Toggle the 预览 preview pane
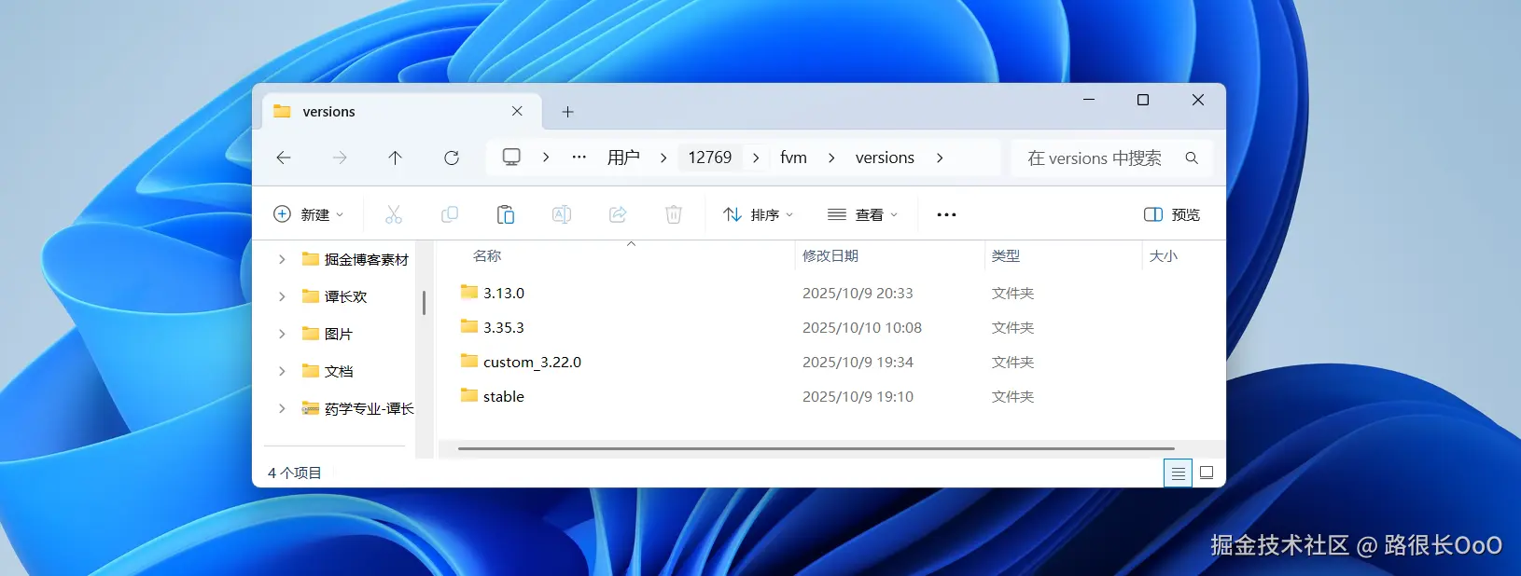1521x576 pixels. (x=1172, y=214)
